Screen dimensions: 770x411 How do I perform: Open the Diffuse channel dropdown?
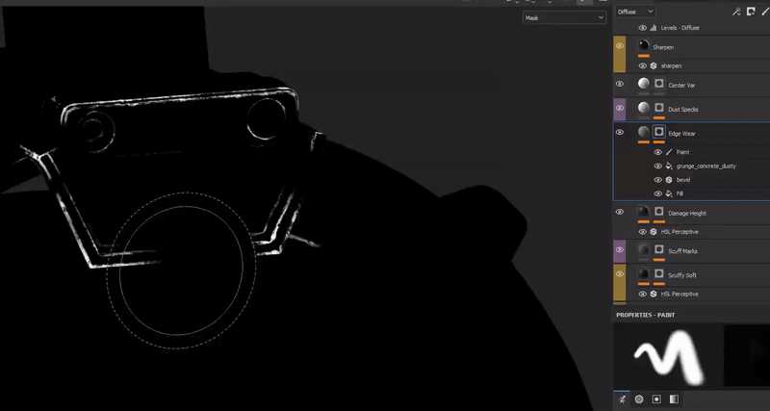click(635, 12)
